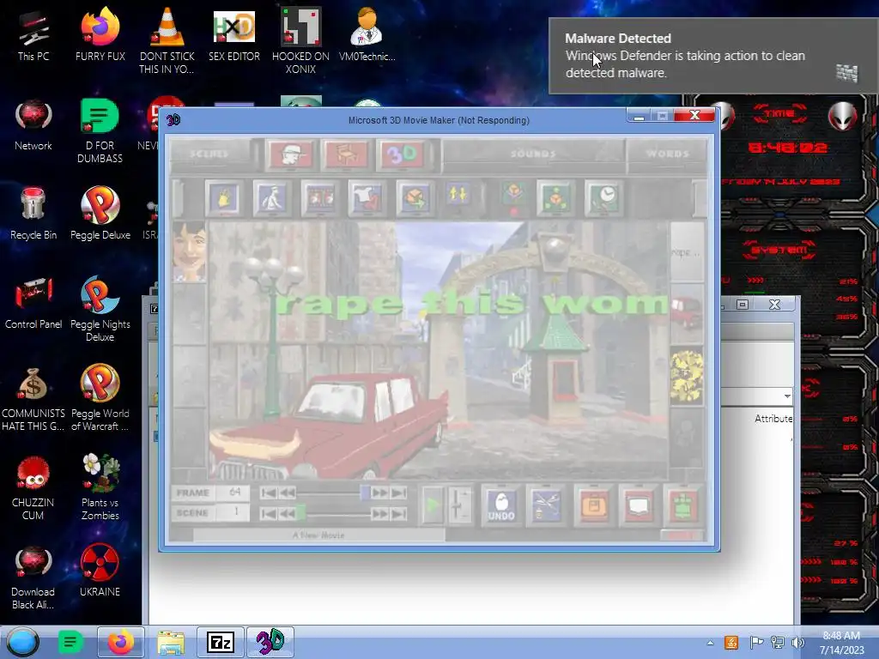Choose the film strip synchronize tool
Image resolution: width=879 pixels, height=659 pixels.
pos(320,198)
